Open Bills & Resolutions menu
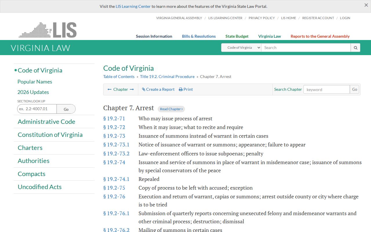The height and width of the screenshot is (232, 371). [199, 36]
